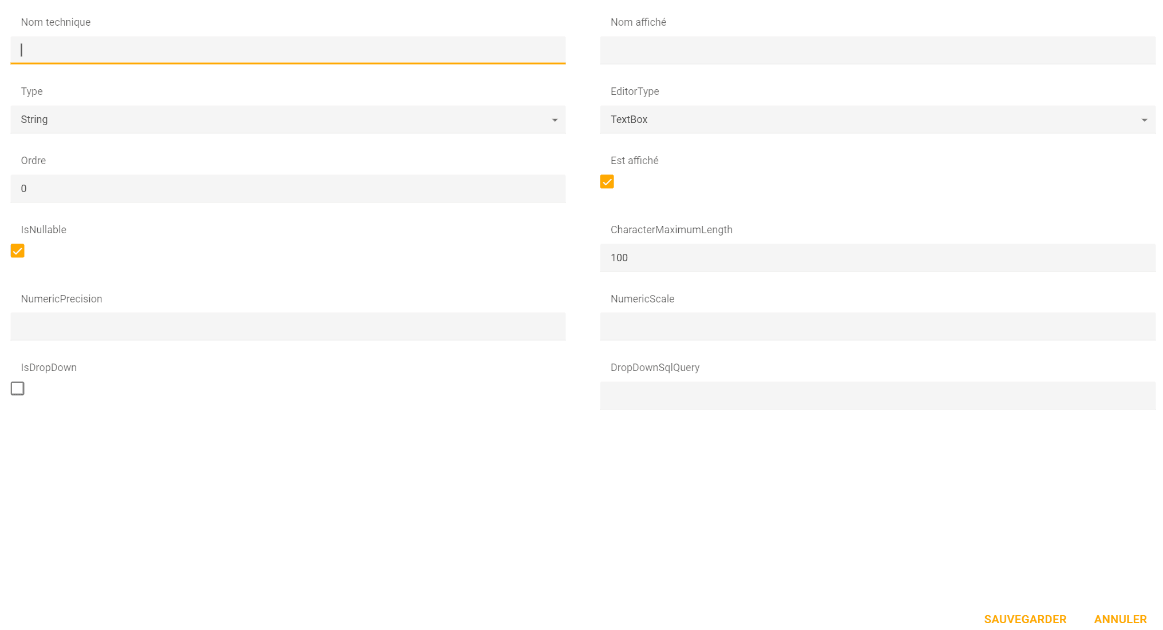Click the SAUVEGARDER button
The height and width of the screenshot is (630, 1163).
tap(1025, 619)
